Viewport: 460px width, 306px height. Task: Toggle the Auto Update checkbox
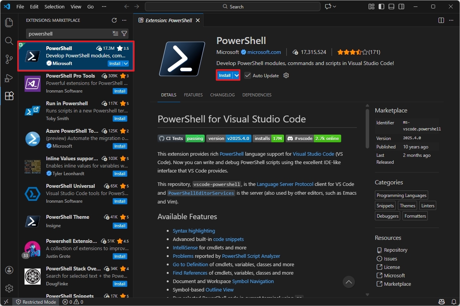click(248, 75)
